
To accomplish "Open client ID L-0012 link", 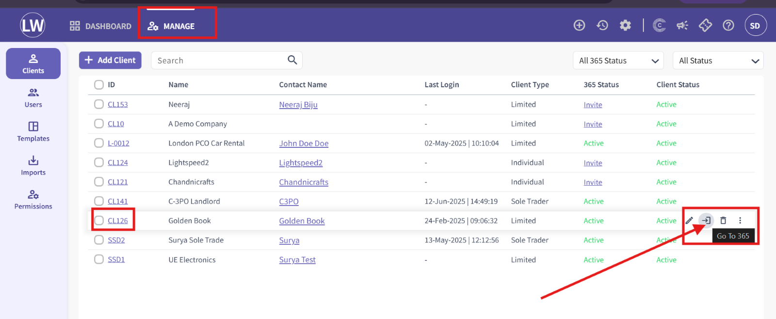I will (118, 143).
